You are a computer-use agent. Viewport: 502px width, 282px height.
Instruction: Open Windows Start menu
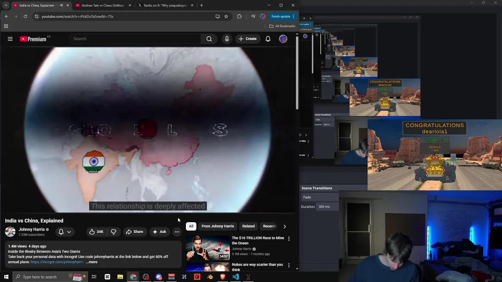pos(6,277)
